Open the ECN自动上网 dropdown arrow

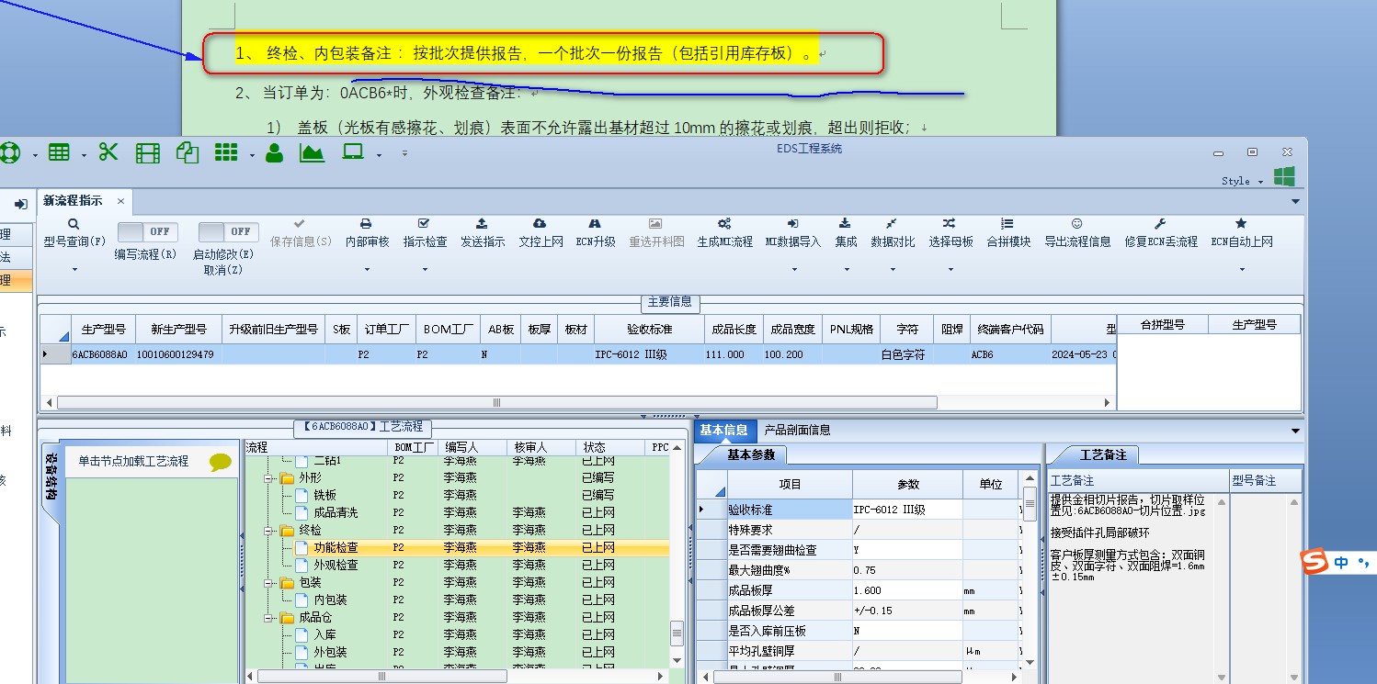click(1242, 270)
